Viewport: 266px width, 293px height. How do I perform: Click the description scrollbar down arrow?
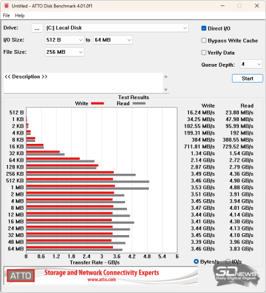[x=166, y=90]
